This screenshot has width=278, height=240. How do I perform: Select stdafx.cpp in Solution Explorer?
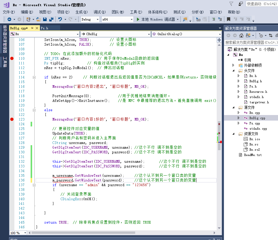pos(258,129)
